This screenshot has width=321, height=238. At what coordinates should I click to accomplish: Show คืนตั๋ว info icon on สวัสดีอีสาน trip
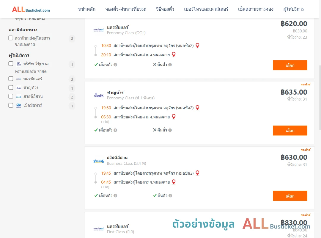coord(170,195)
